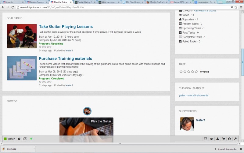The width and height of the screenshot is (244, 153).
Task: Open the guitar lesson task thumbnail
Action: (22, 36)
